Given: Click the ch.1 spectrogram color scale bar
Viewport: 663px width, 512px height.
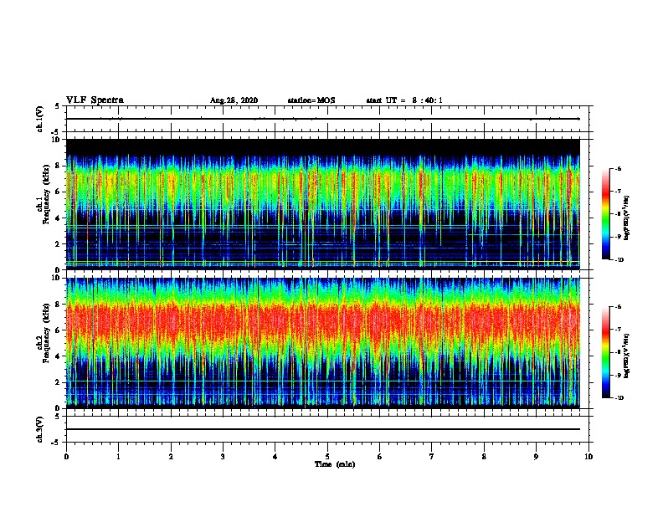Looking at the screenshot, I should tap(605, 214).
